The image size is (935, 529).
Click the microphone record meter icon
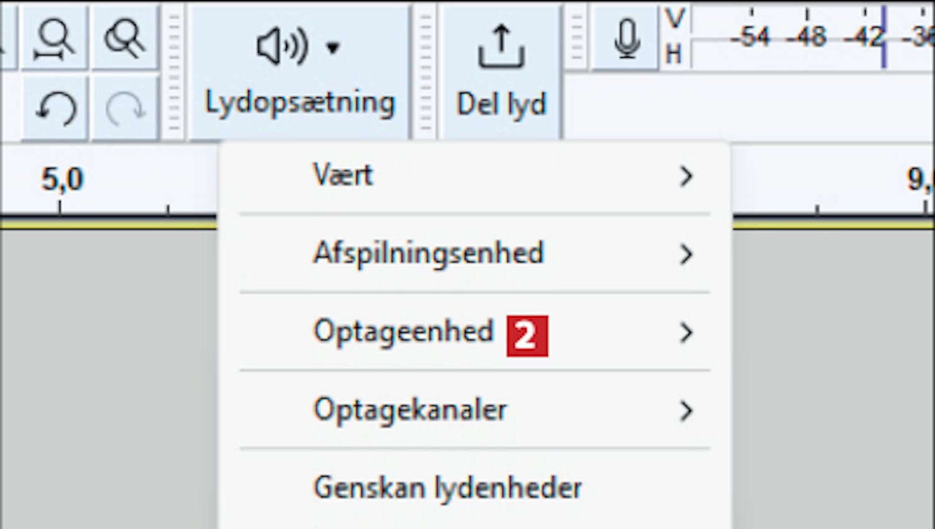tap(626, 39)
